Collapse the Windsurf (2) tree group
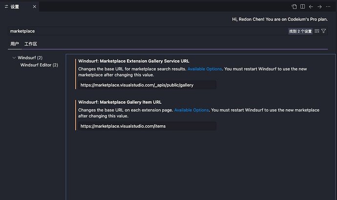The height and width of the screenshot is (200, 337). pos(14,58)
